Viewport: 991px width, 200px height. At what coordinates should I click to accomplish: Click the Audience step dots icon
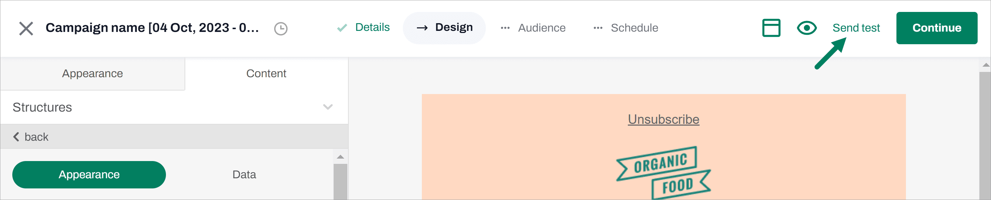pos(505,28)
